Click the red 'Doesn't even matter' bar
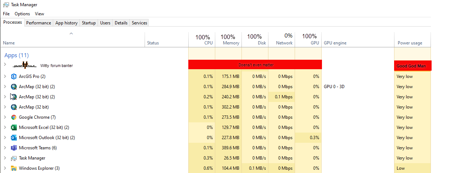The width and height of the screenshot is (452, 173). coord(255,64)
